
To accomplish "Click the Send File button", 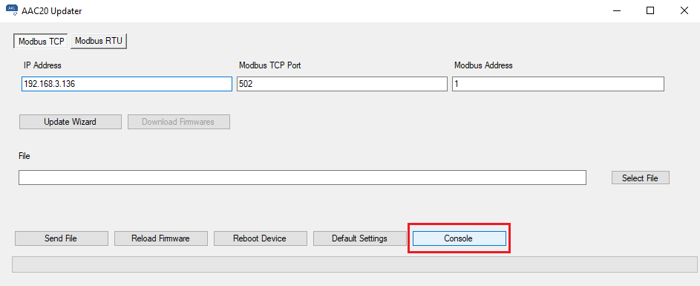I will [61, 238].
